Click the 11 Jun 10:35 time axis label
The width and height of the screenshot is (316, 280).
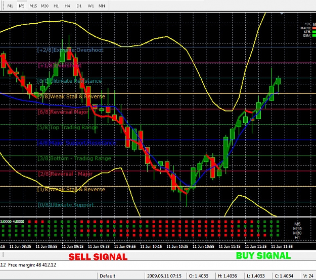click(177, 246)
